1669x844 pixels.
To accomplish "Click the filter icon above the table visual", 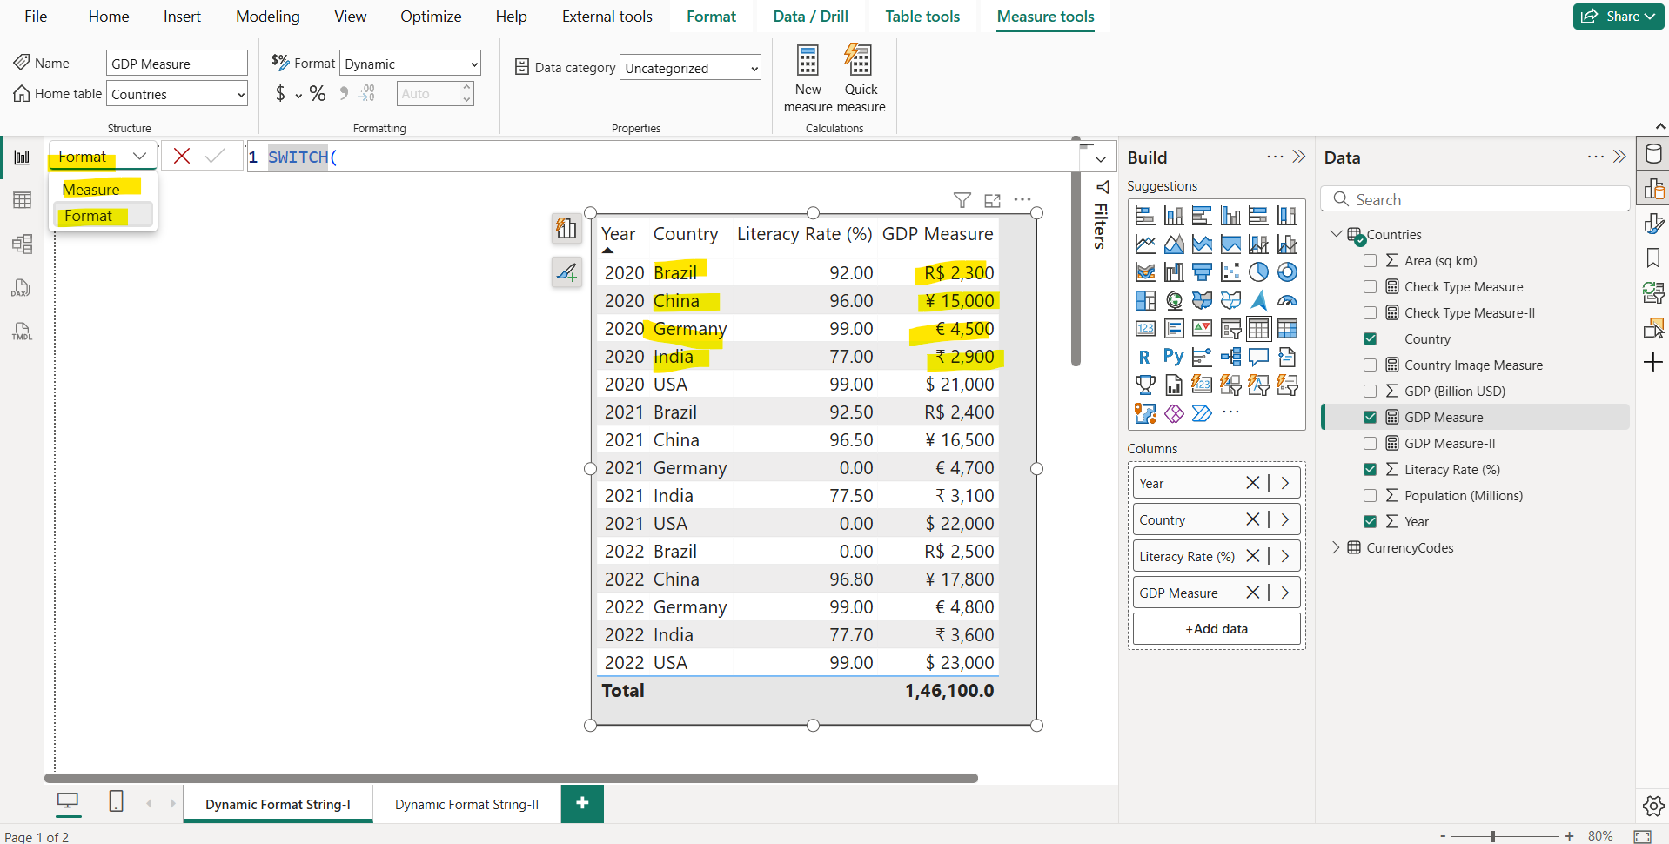I will [x=962, y=200].
